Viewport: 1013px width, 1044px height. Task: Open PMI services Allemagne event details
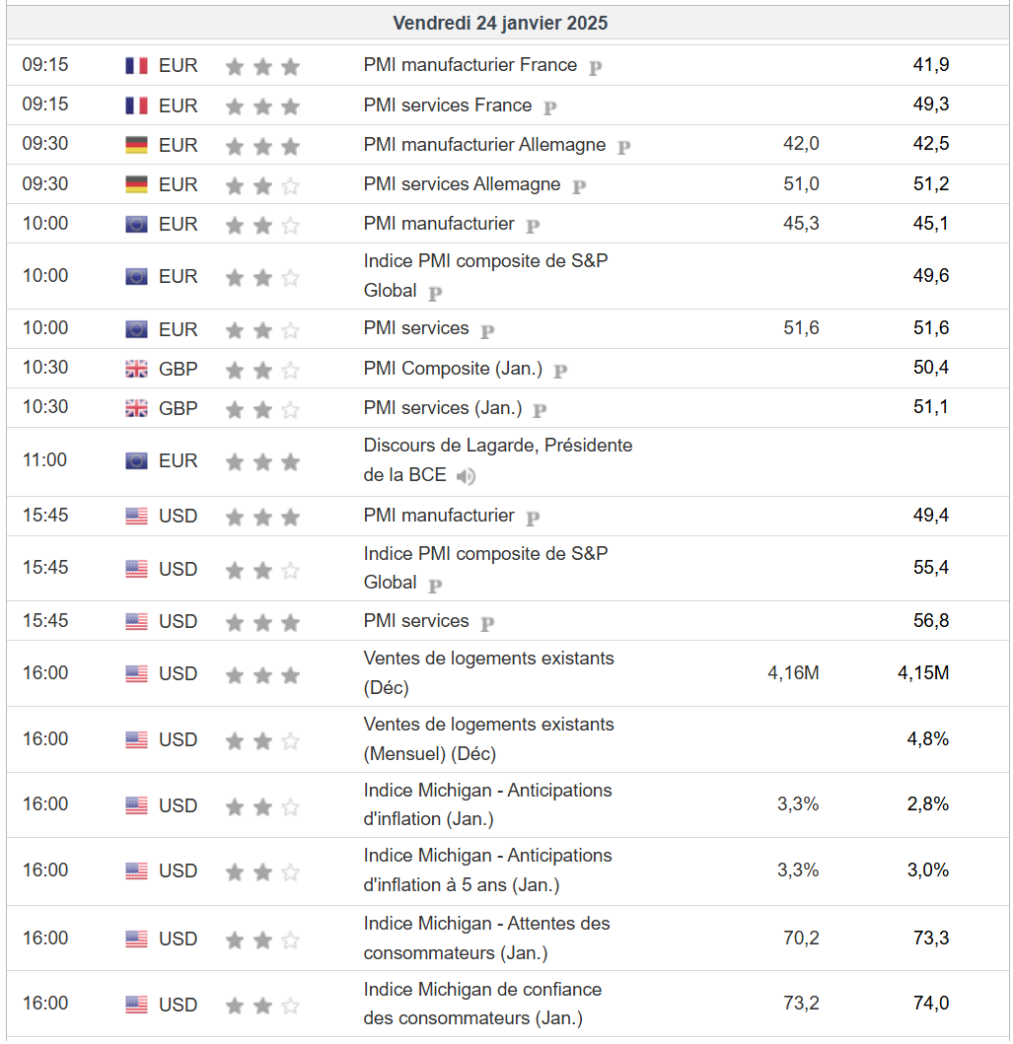[x=462, y=184]
